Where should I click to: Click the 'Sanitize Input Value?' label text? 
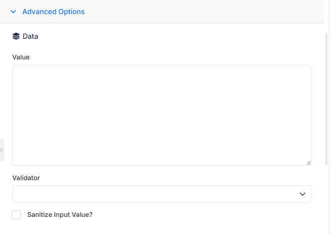[60, 215]
